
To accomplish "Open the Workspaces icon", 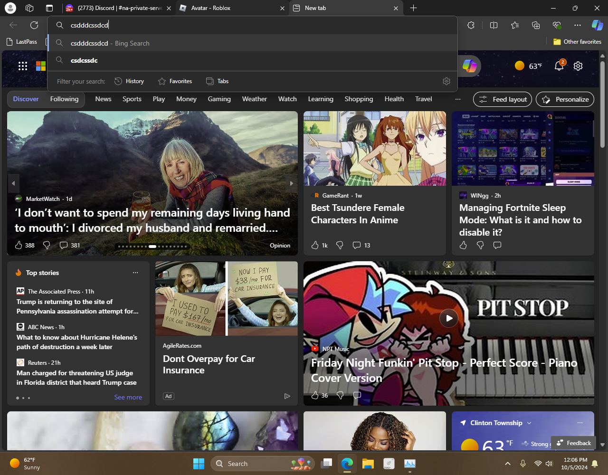I will (x=29, y=8).
